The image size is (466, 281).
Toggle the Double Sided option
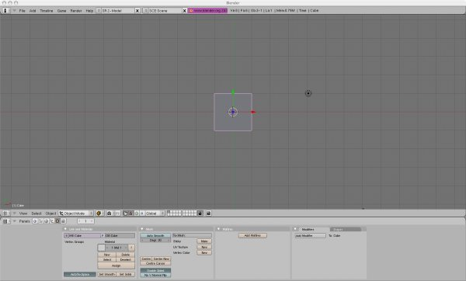(x=155, y=271)
